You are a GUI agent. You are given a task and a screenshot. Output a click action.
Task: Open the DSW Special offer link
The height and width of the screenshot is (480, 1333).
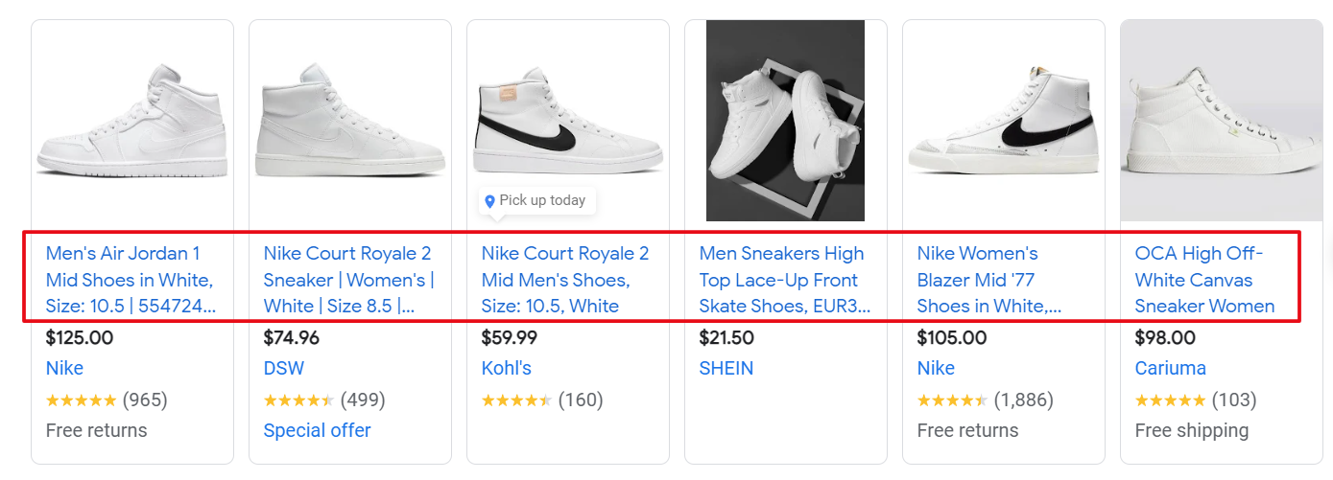(x=318, y=430)
